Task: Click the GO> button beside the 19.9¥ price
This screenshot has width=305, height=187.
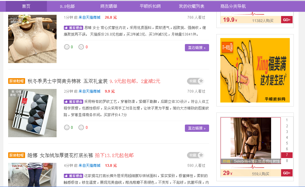Action: [287, 20]
